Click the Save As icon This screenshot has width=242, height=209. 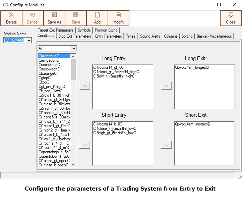(x=54, y=15)
